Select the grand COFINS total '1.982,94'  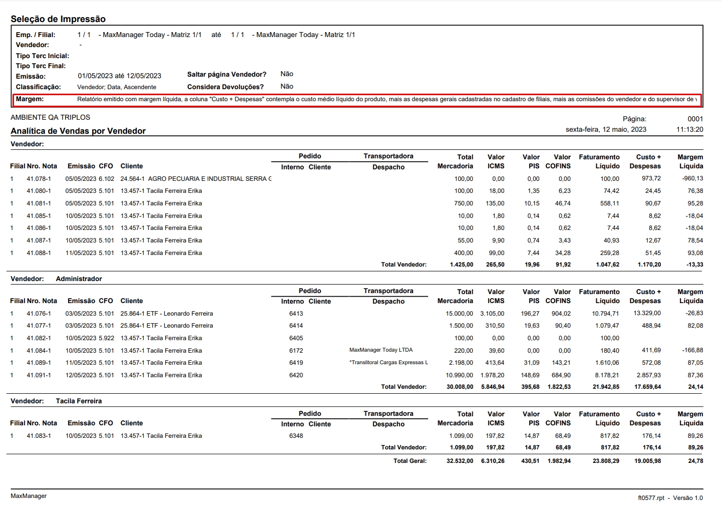tap(559, 461)
